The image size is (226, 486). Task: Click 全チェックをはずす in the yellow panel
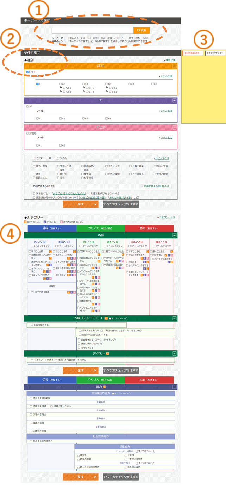[215, 53]
